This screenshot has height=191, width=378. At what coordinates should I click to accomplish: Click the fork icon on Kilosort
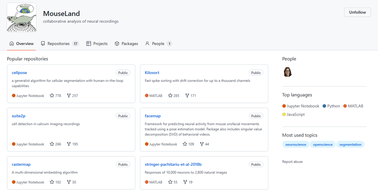[187, 96]
